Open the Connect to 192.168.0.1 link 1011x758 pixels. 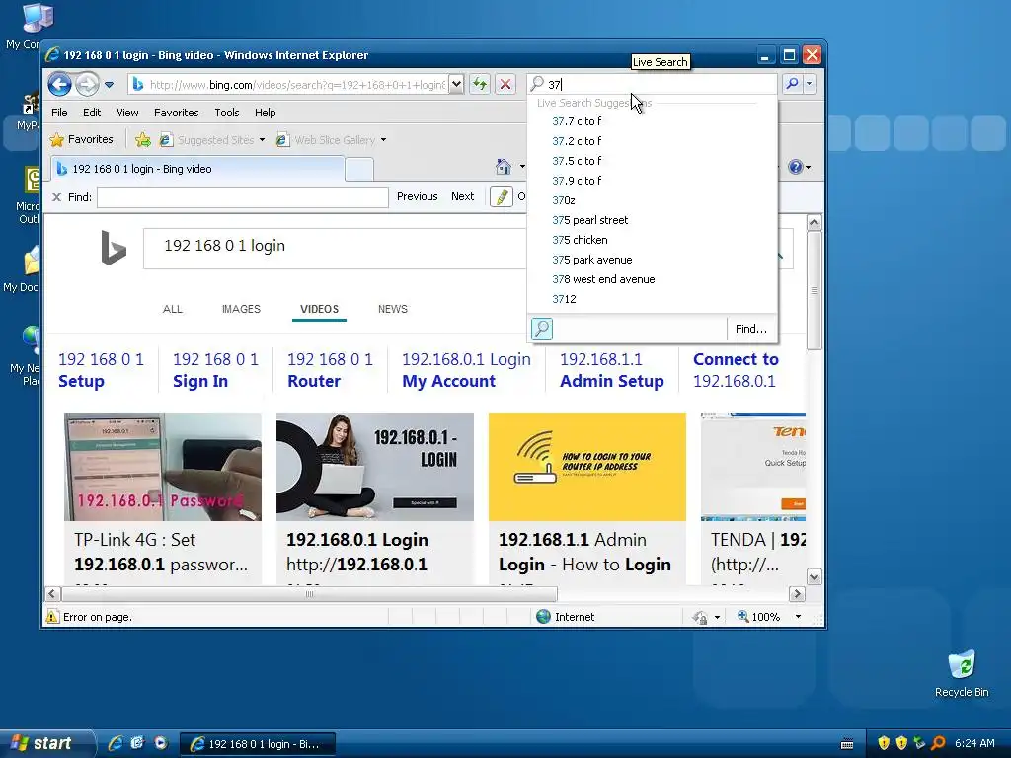[x=736, y=370]
